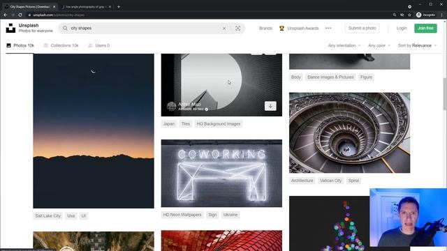Click the Unsplash logo icon
447x251 pixels.
click(x=11, y=28)
